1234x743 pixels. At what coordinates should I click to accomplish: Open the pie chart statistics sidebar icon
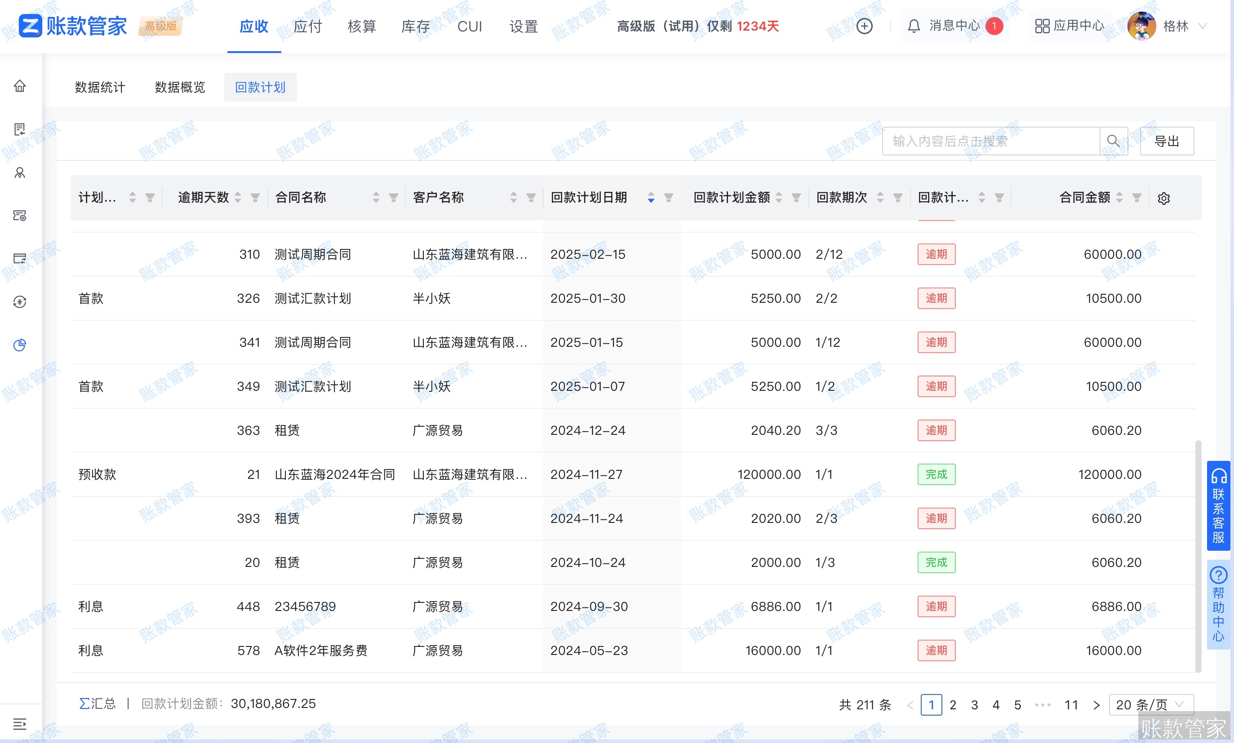coord(19,345)
